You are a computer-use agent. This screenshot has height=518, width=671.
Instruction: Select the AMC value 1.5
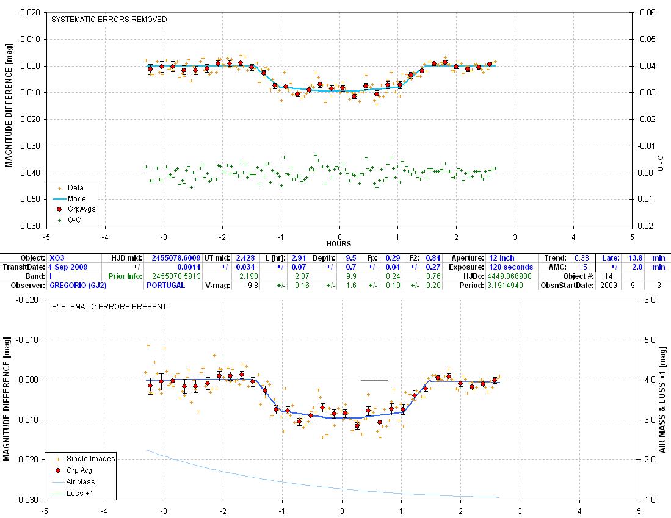(582, 267)
